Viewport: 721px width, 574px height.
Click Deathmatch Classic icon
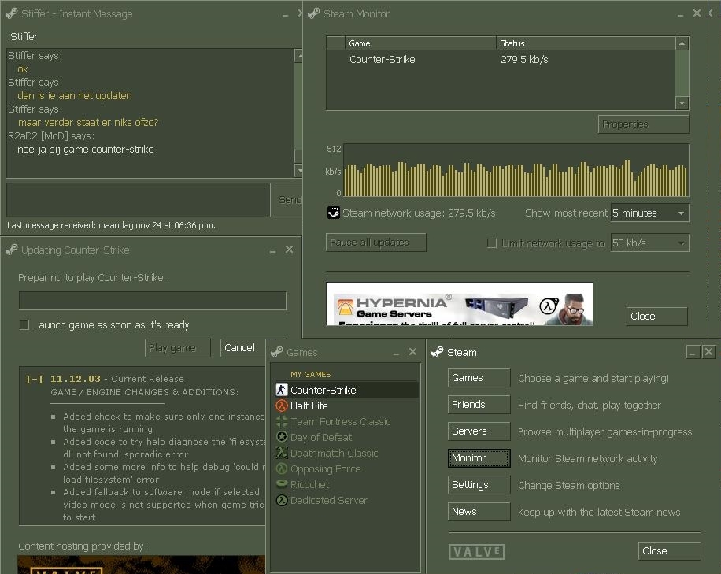282,453
